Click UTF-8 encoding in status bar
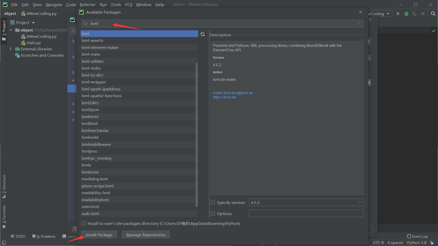The width and height of the screenshot is (438, 246). [378, 243]
